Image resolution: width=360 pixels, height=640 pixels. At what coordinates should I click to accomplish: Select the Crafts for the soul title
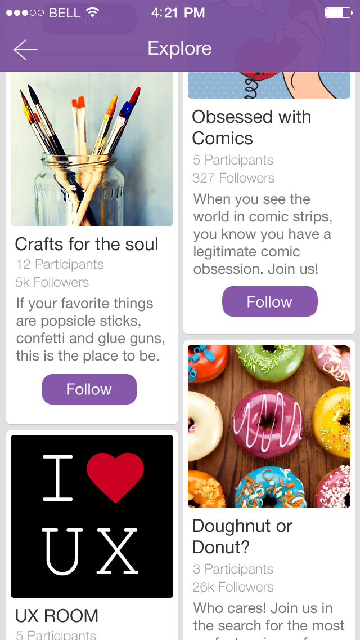point(87,244)
